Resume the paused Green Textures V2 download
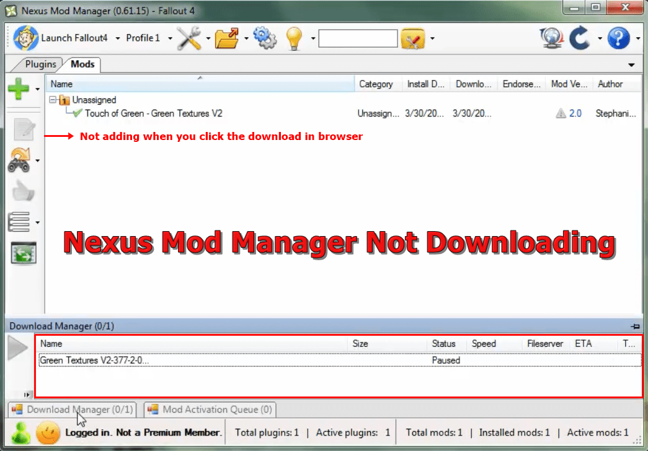 pyautogui.click(x=18, y=348)
